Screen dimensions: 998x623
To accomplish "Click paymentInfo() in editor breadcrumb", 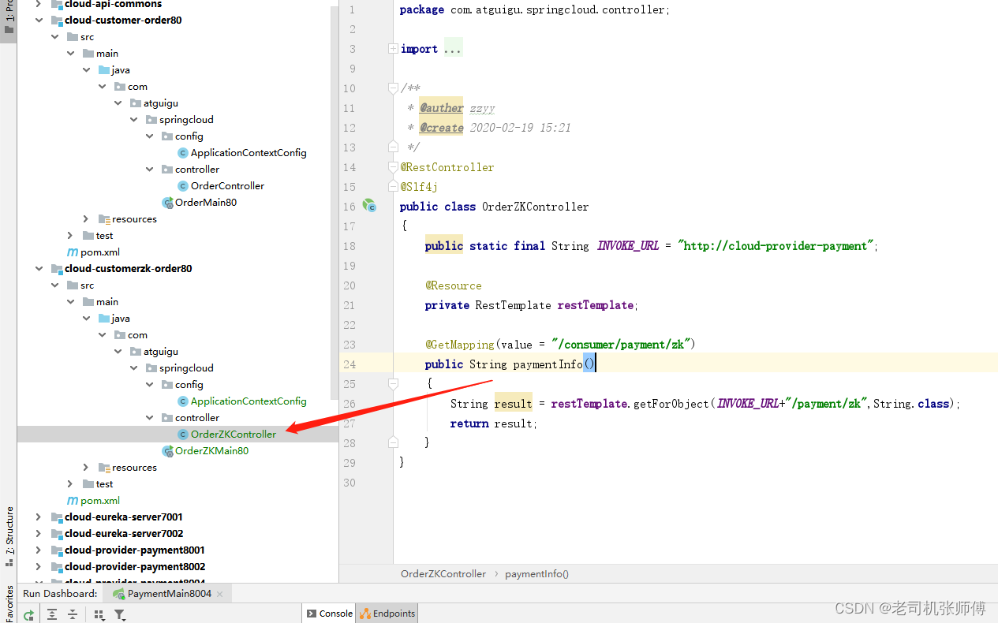I will 536,574.
